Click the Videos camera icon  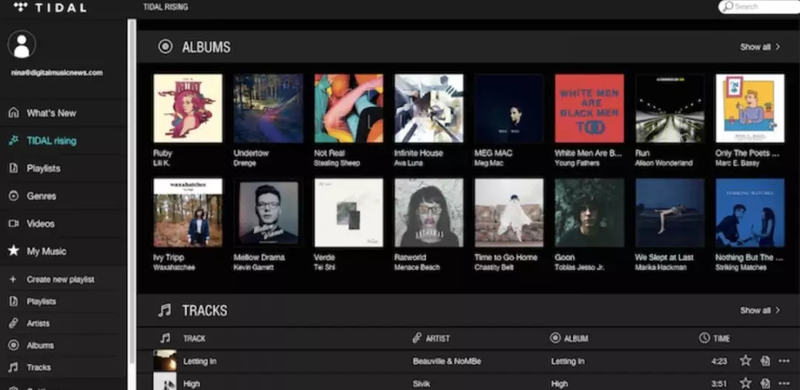14,223
